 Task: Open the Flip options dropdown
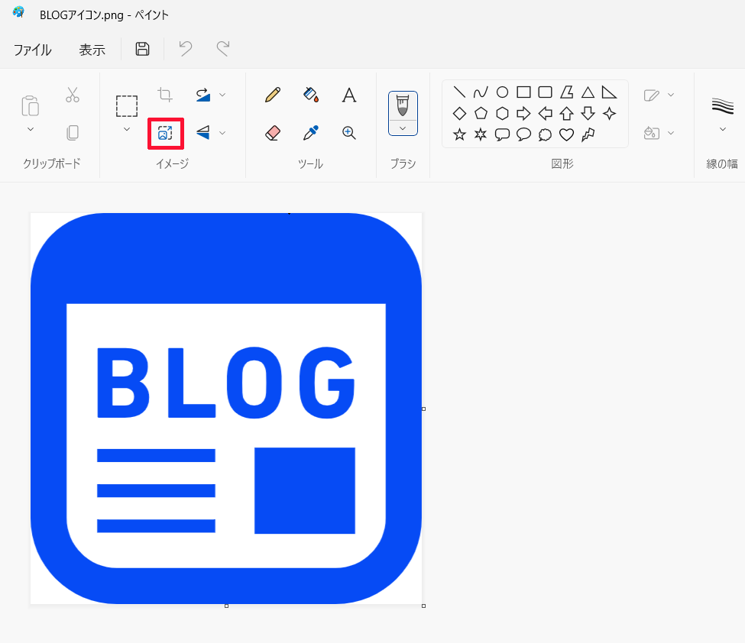pyautogui.click(x=222, y=133)
